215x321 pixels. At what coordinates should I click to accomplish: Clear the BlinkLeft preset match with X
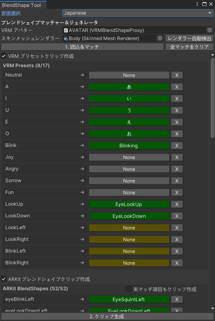(177, 251)
